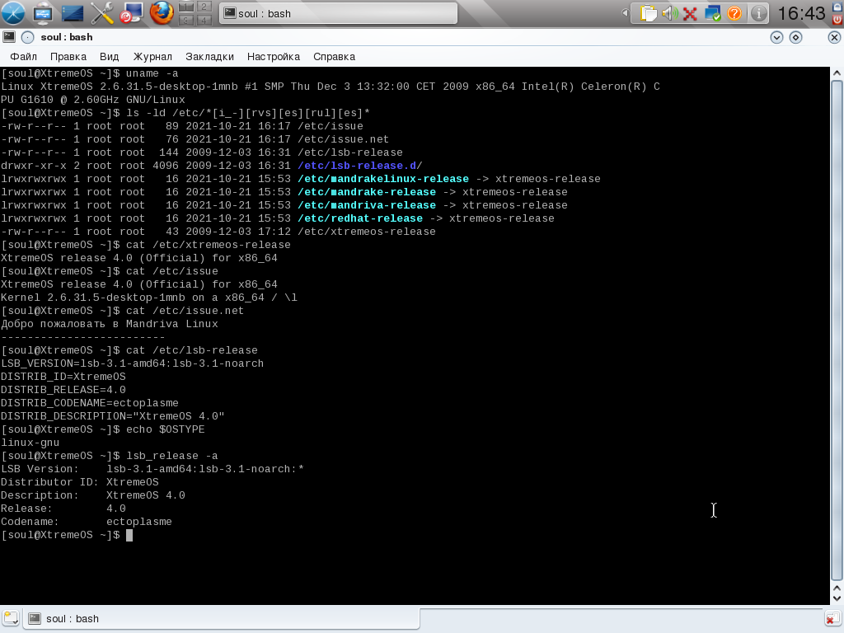Open the Справка menu
Image resolution: width=844 pixels, height=633 pixels.
(335, 57)
